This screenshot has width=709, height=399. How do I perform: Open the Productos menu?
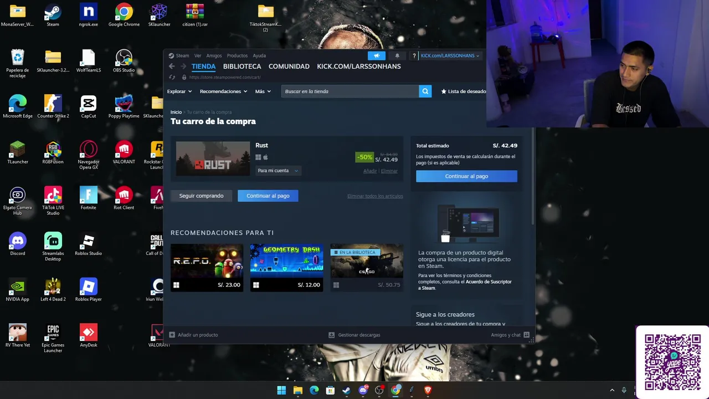point(237,55)
